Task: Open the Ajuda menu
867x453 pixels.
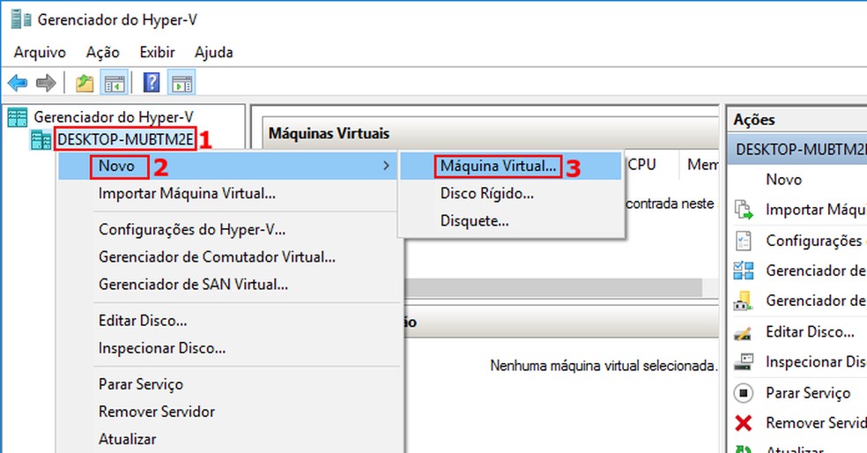Action: (213, 53)
